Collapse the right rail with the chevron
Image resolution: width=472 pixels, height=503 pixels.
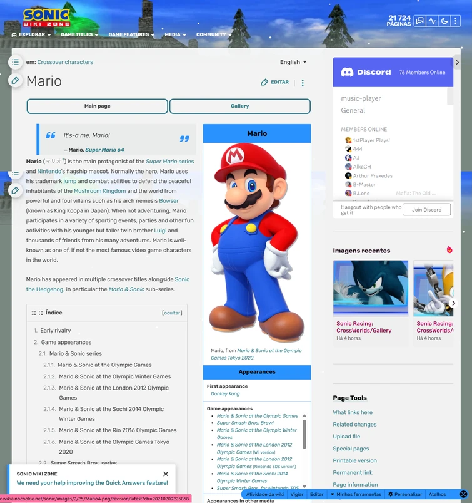point(457,62)
